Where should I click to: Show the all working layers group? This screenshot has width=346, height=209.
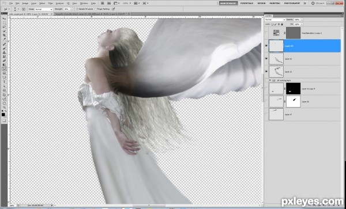click(266, 81)
